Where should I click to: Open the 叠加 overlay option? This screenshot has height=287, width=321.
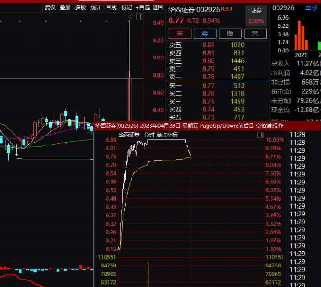(65, 7)
